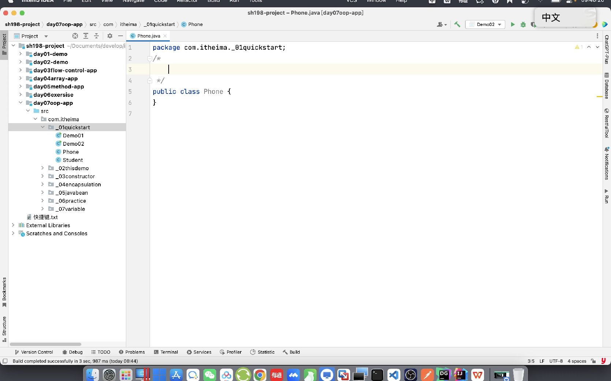Click the warning indicator in the editor
The height and width of the screenshot is (381, 611).
pyautogui.click(x=578, y=47)
